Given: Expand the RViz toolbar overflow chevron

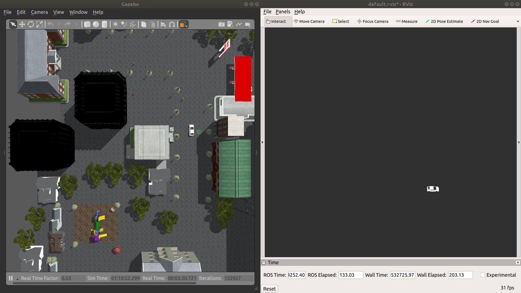Looking at the screenshot, I should pyautogui.click(x=517, y=21).
